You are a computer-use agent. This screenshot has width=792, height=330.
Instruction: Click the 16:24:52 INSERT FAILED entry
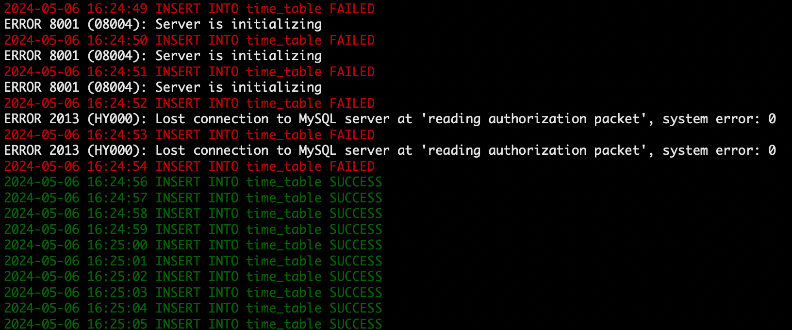(189, 103)
